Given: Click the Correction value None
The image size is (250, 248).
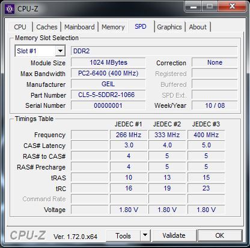Looking at the screenshot, I should click(215, 62).
